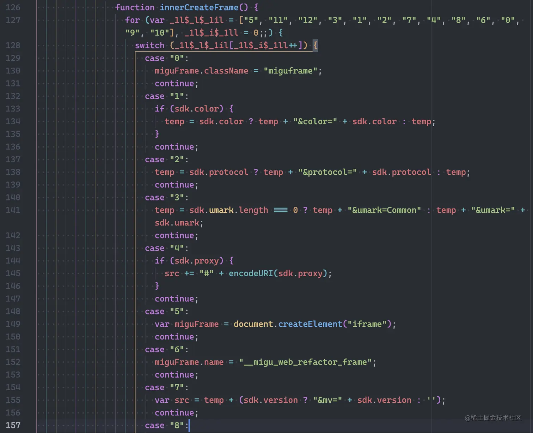The height and width of the screenshot is (433, 533).
Task: Click line number 157 in the gutter
Action: coord(13,426)
